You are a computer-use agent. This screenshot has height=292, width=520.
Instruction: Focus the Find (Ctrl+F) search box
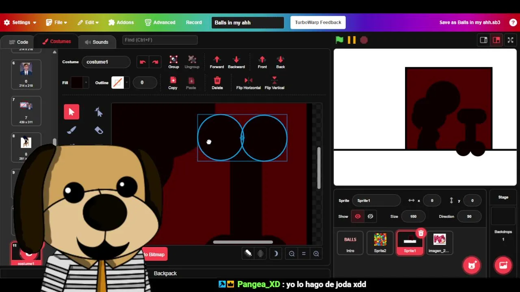coord(160,40)
